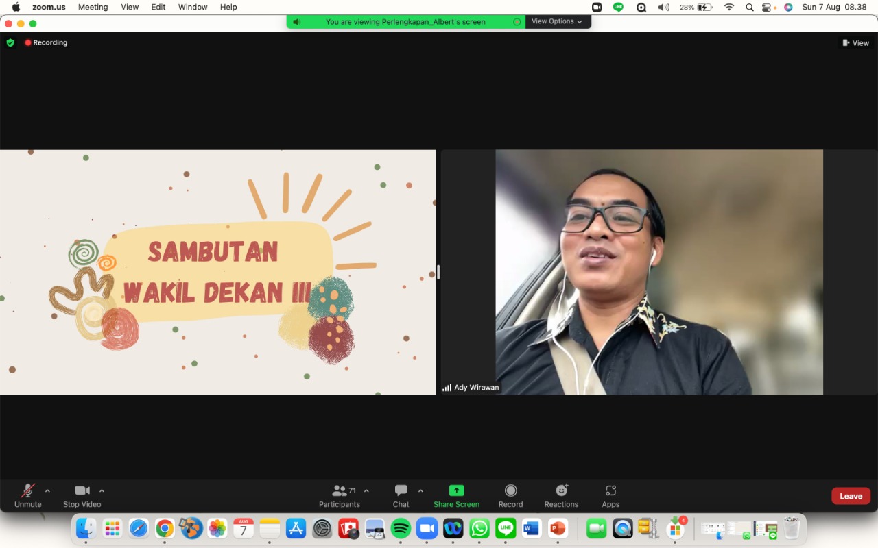This screenshot has height=548, width=878.
Task: Open Preview from the dock
Action: 375,528
